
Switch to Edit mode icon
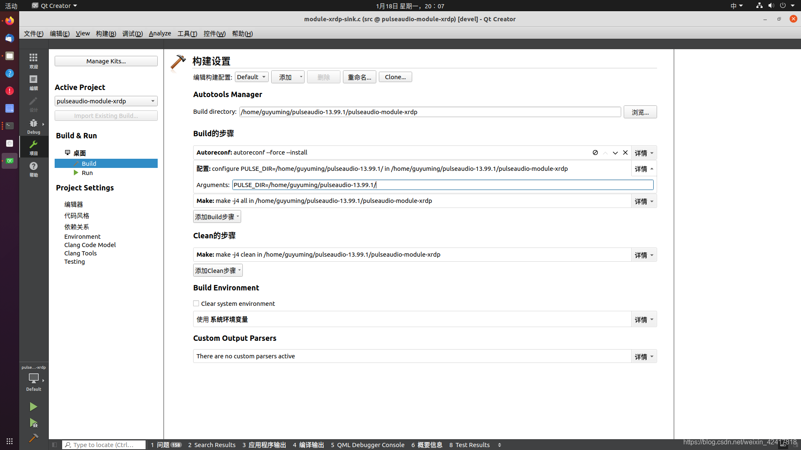(33, 82)
